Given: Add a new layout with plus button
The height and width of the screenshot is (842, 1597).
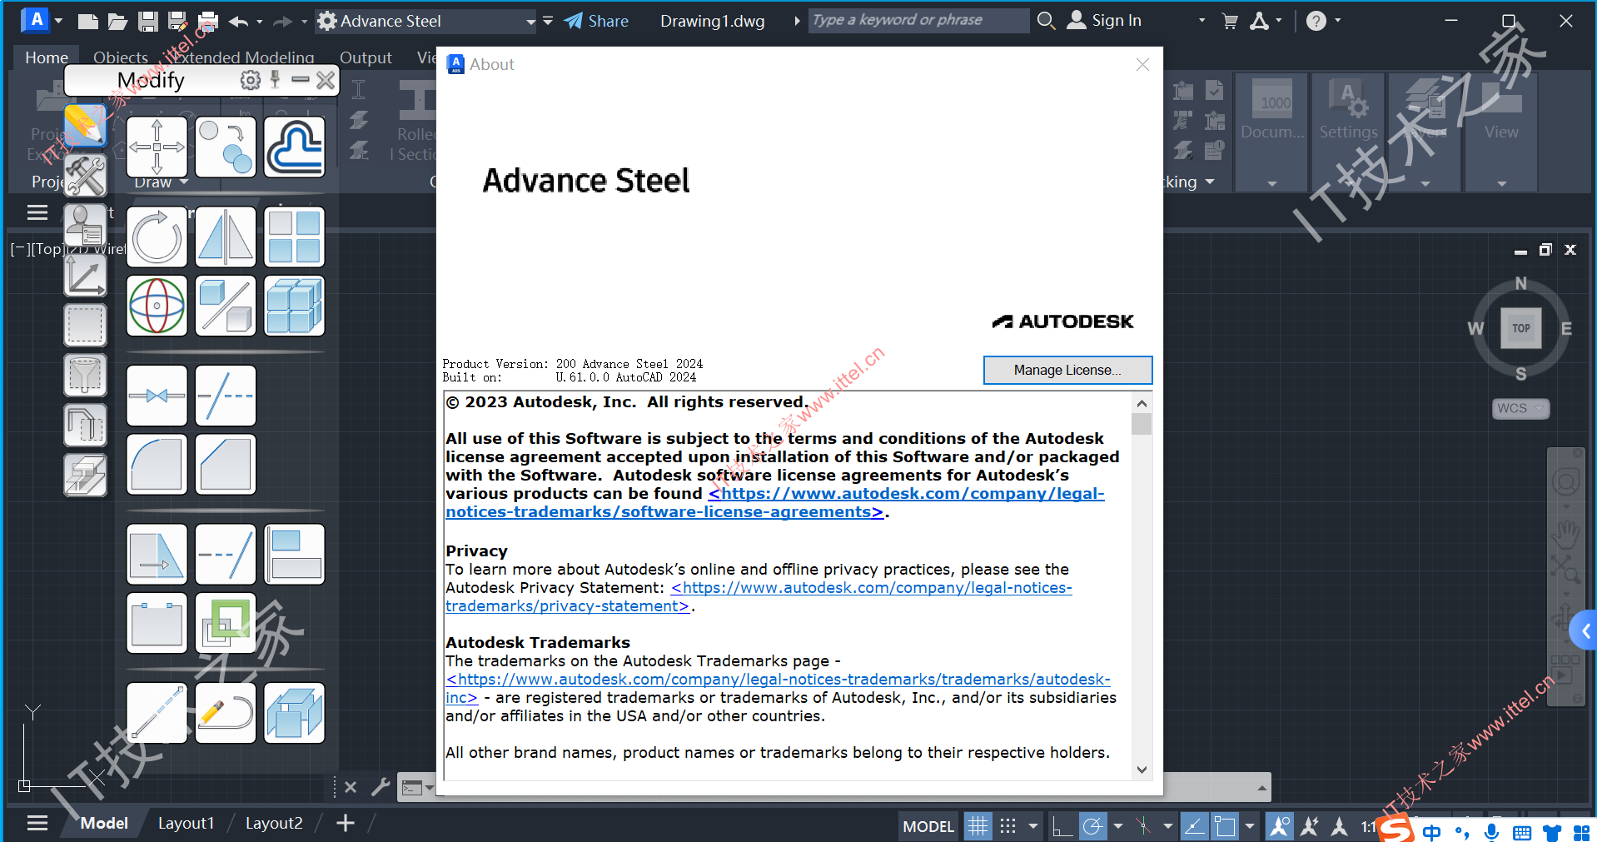Looking at the screenshot, I should [346, 823].
